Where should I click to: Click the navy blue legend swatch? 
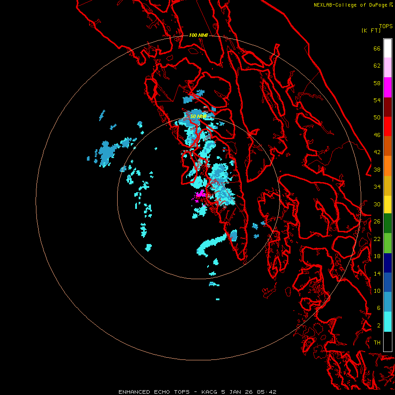click(388, 263)
